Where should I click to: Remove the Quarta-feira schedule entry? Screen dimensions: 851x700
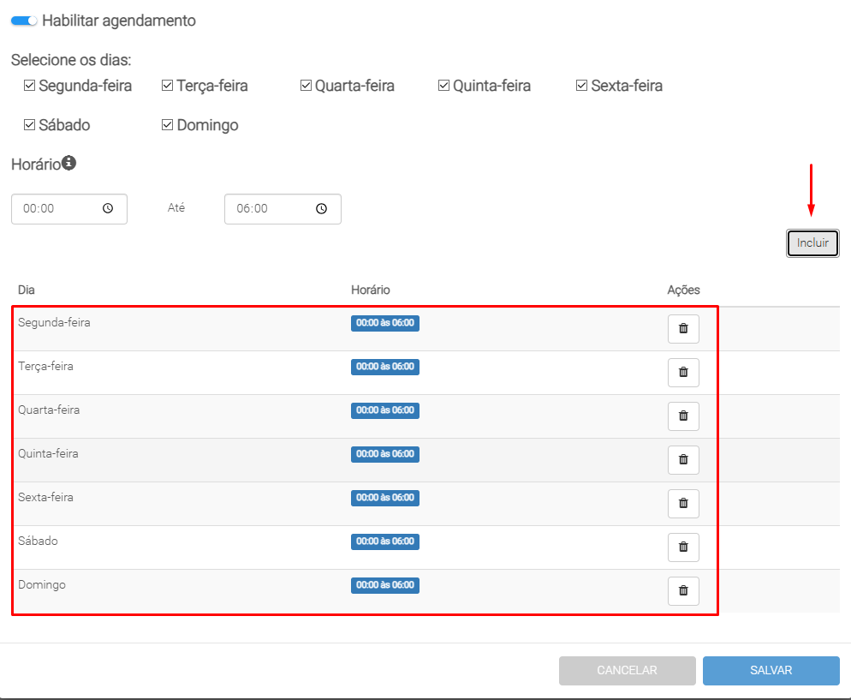pyautogui.click(x=683, y=416)
